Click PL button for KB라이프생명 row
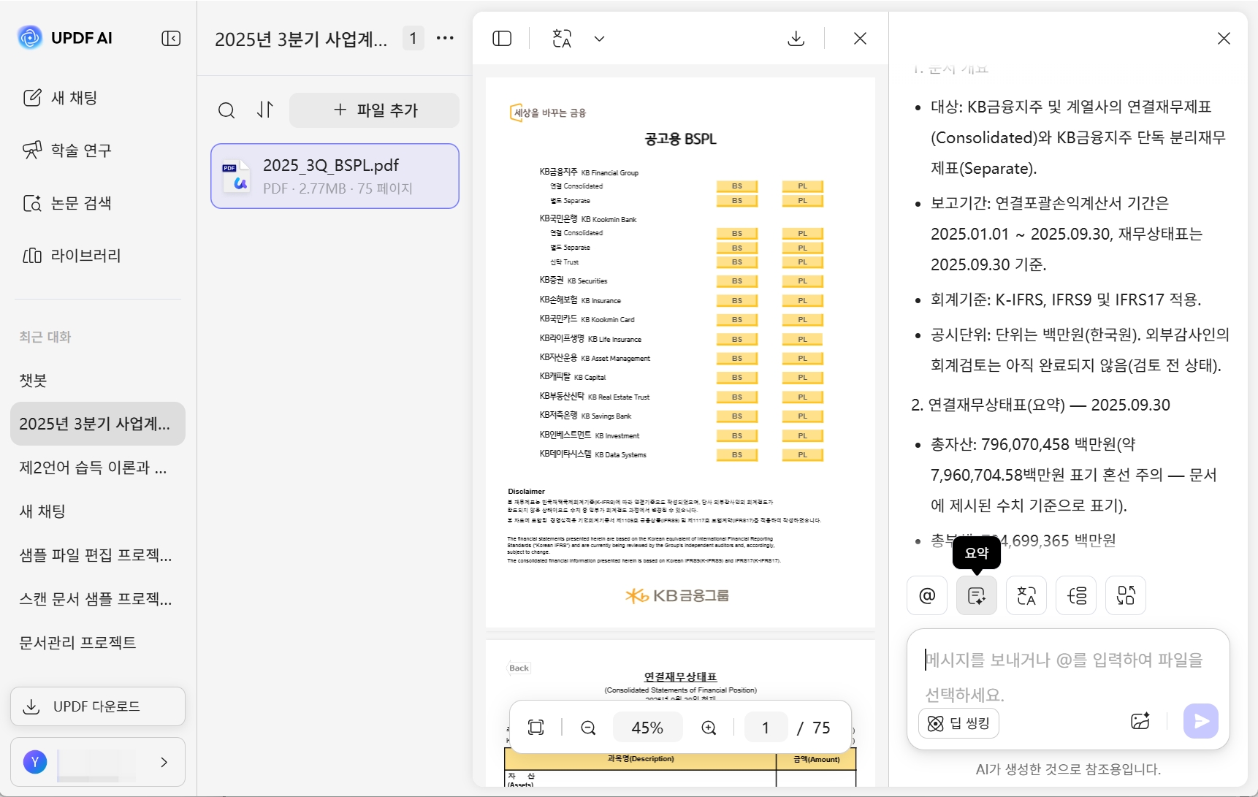 point(803,339)
